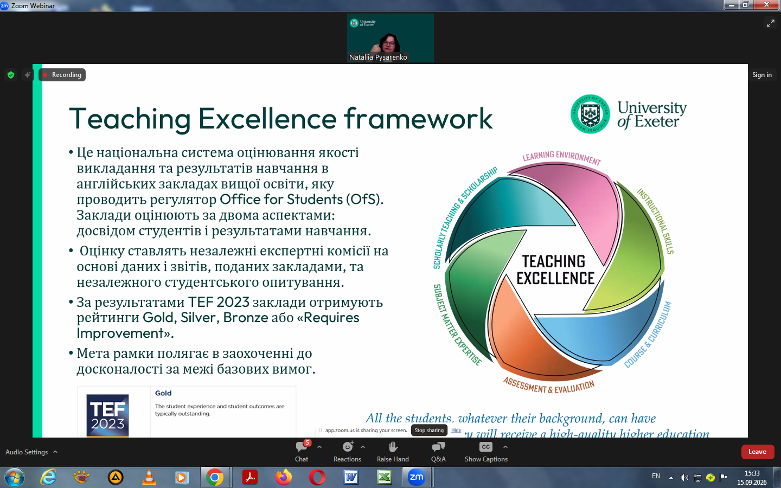This screenshot has height=488, width=781.
Task: Expand the Audio Settings chevron
Action: coord(55,452)
